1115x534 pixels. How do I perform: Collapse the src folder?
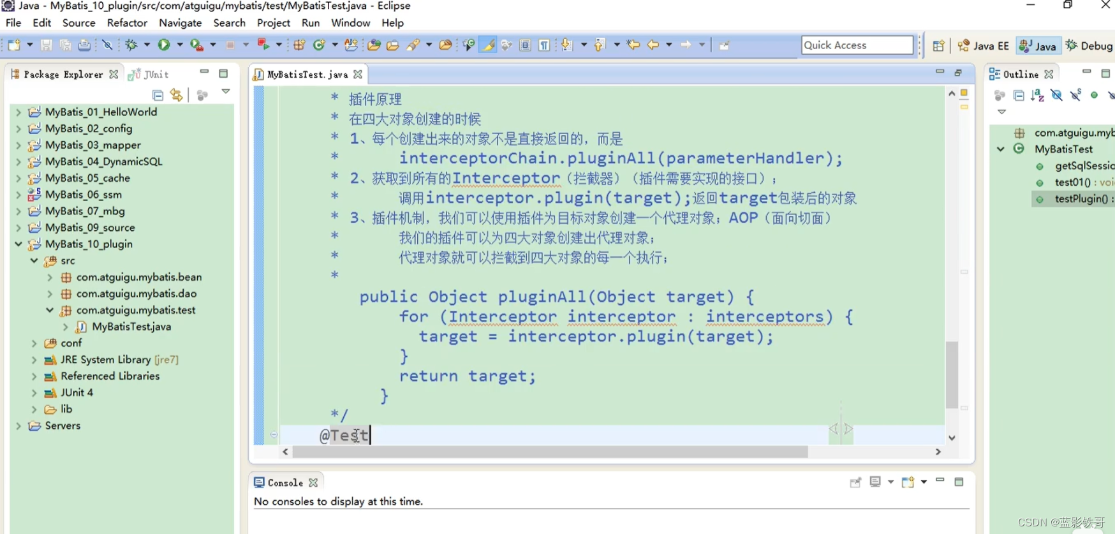tap(34, 260)
